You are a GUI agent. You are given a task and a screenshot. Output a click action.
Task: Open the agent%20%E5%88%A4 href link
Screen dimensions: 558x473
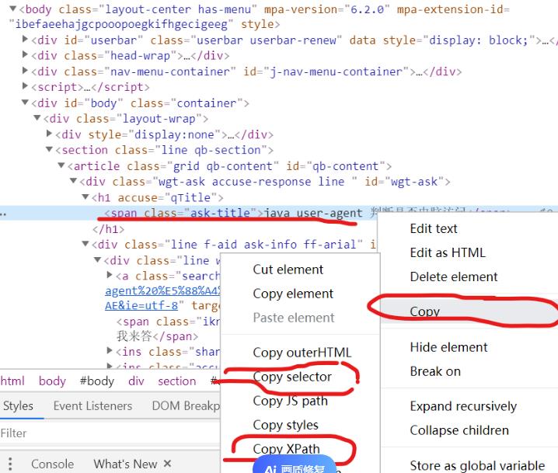(x=162, y=291)
